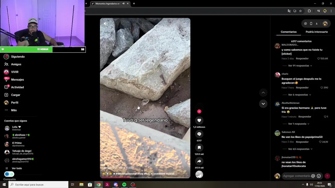The image size is (335, 188).
Task: Switch to the Comentarios tab
Action: click(x=289, y=32)
